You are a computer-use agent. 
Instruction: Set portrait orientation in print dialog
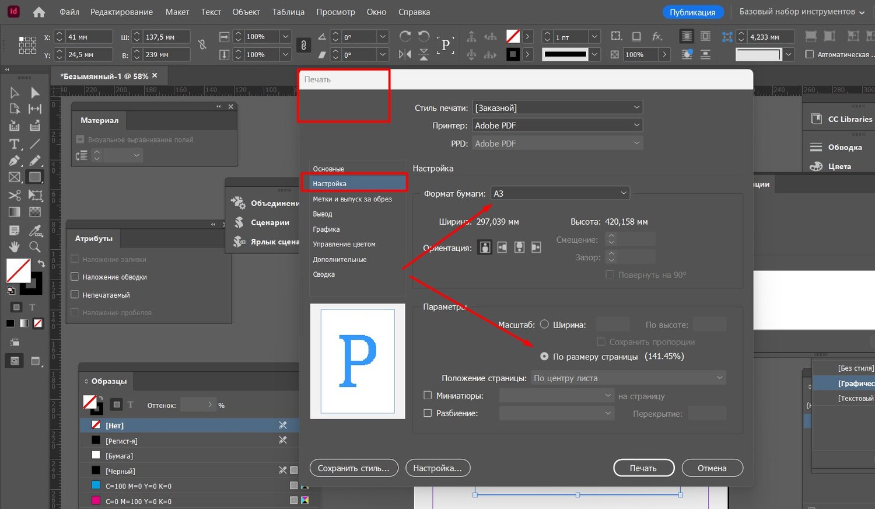point(485,247)
